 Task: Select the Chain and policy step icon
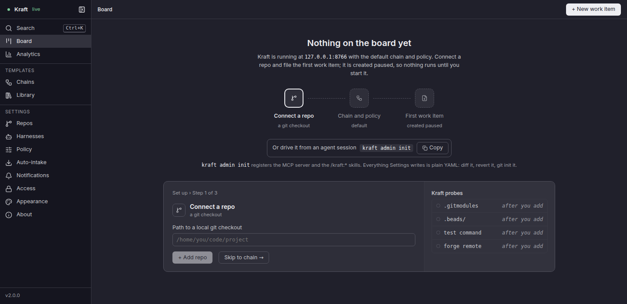point(359,98)
